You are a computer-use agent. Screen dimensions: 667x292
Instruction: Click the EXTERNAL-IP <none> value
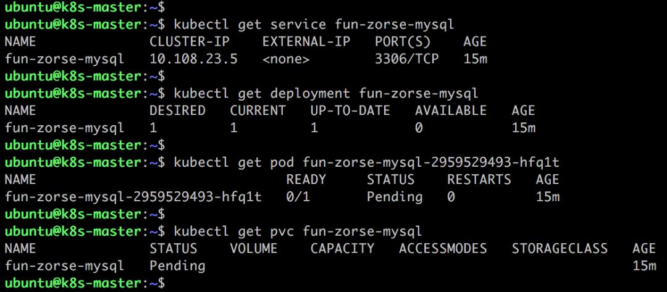click(286, 59)
